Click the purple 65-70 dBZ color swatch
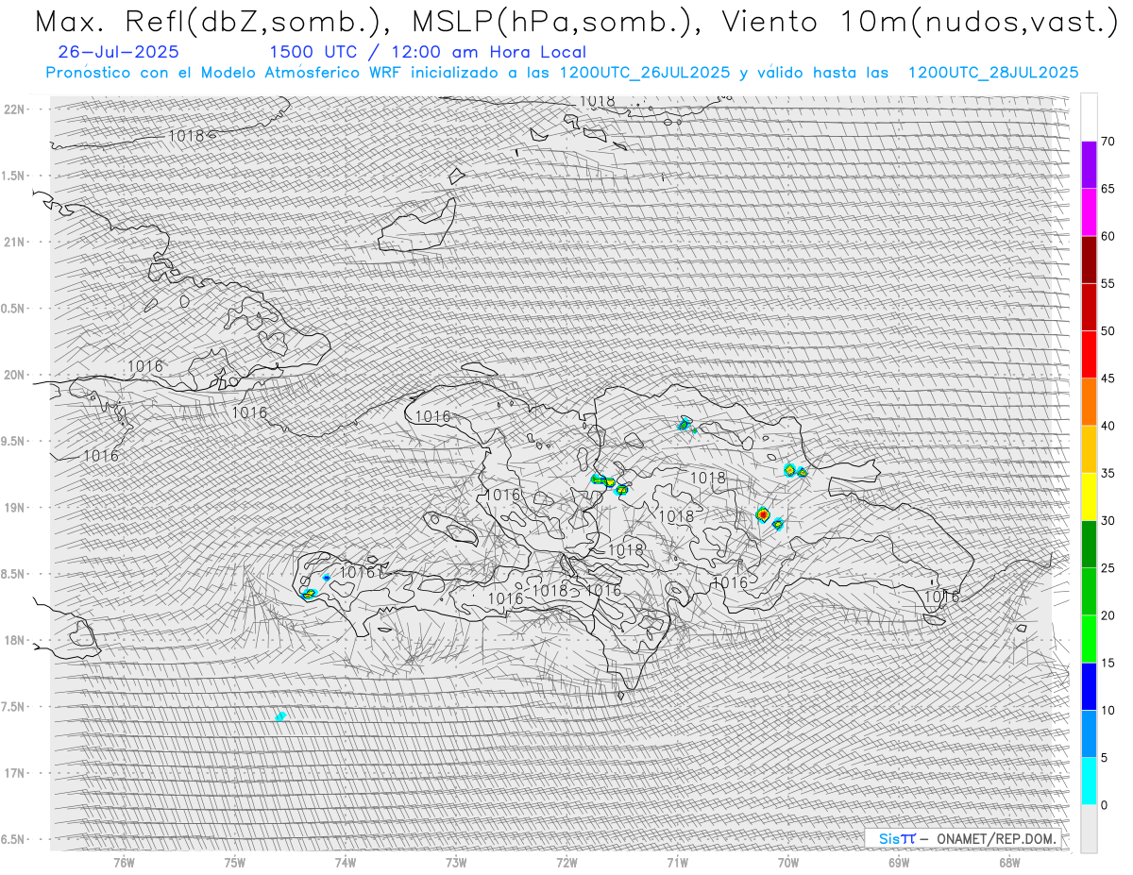Image resolution: width=1133 pixels, height=875 pixels. (1089, 165)
